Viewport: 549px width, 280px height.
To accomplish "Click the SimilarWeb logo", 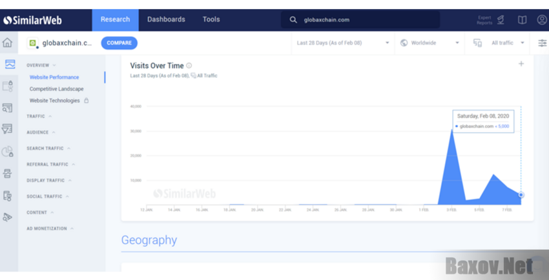I will click(32, 20).
